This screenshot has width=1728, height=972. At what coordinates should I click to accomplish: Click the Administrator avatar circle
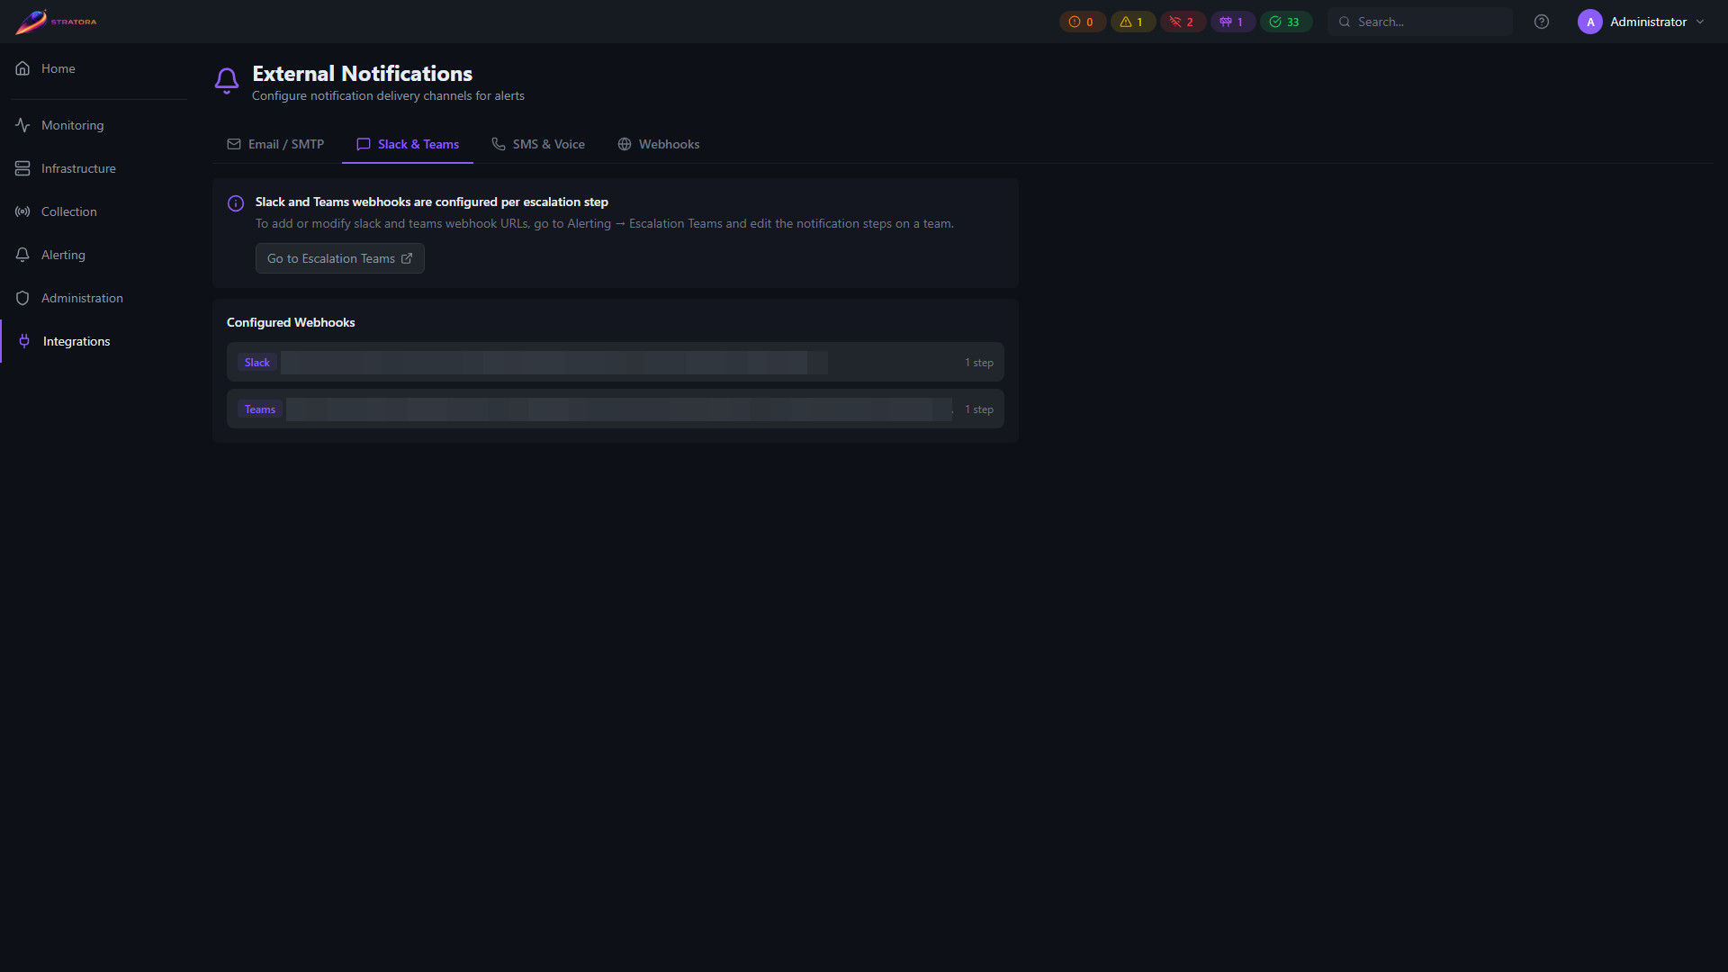(1590, 22)
